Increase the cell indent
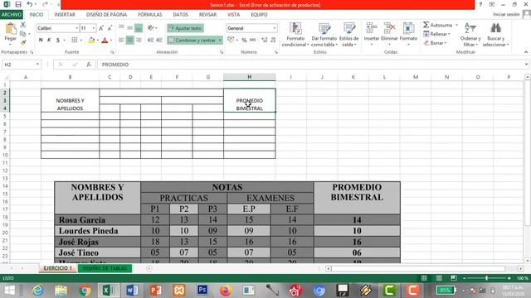Image resolution: width=531 pixels, height=298 pixels. (159, 41)
